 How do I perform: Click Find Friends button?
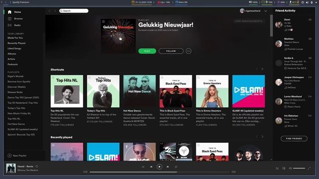coord(294,138)
